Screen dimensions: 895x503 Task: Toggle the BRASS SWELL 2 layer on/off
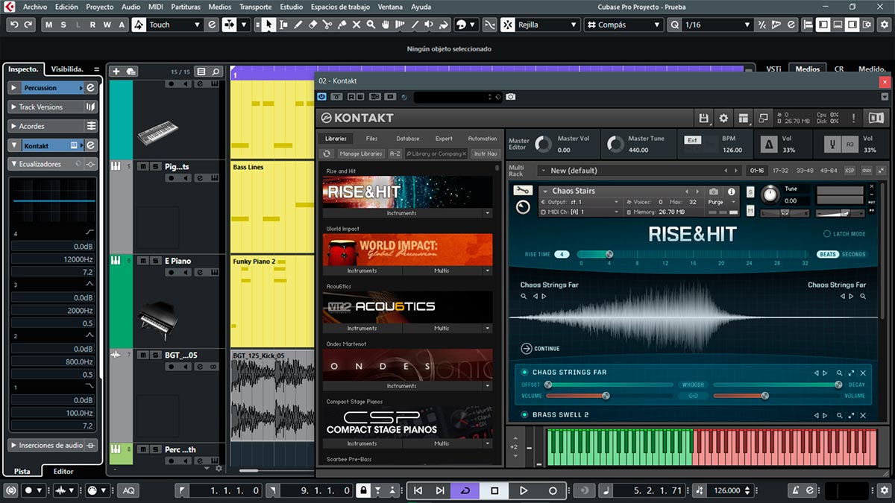click(x=524, y=414)
